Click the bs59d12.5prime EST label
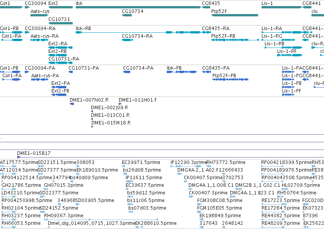324x229 pixels. coord(146,192)
